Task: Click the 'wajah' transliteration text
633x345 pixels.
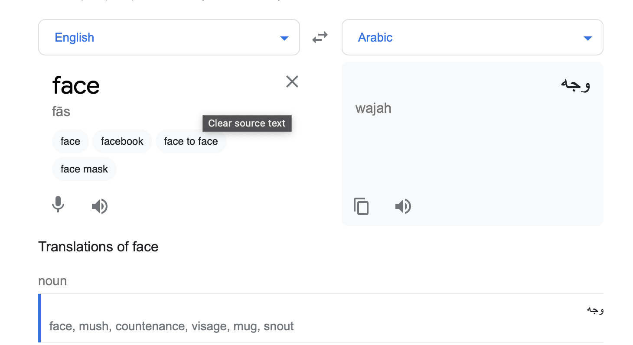Action: coord(373,108)
